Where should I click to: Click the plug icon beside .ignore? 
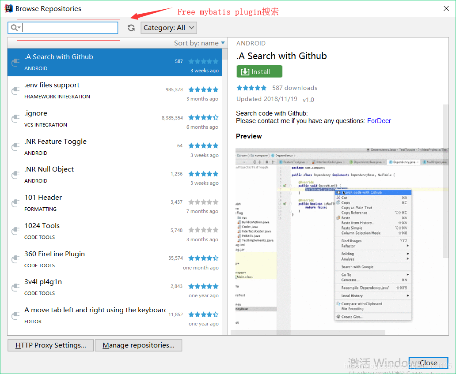point(15,119)
